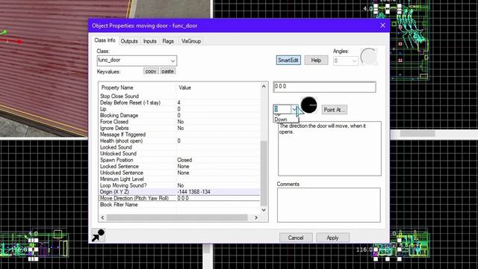
Task: Select the Health (shoot open) property row
Action: 179,141
